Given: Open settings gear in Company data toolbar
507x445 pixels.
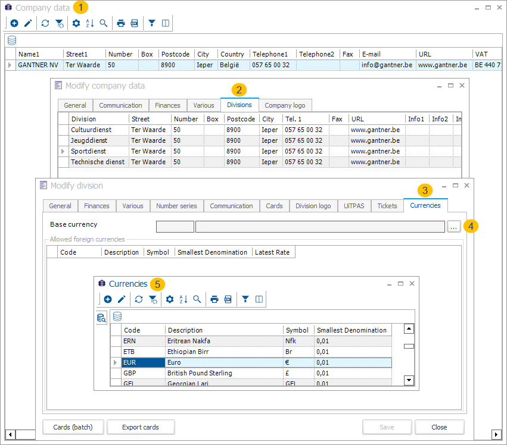Looking at the screenshot, I should coord(76,23).
